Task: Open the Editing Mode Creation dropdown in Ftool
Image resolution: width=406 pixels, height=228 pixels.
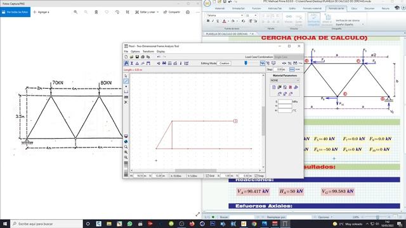Action: click(x=224, y=63)
